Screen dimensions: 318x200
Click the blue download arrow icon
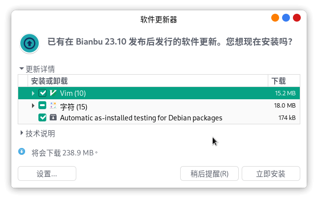click(x=22, y=152)
